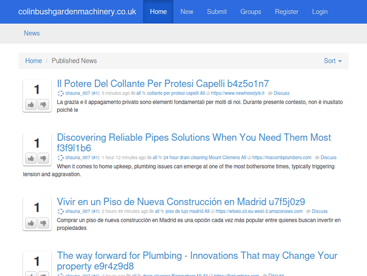Downvote the Discovering Reliable Pipes Solutions post
The image size is (367, 276).
point(43,158)
